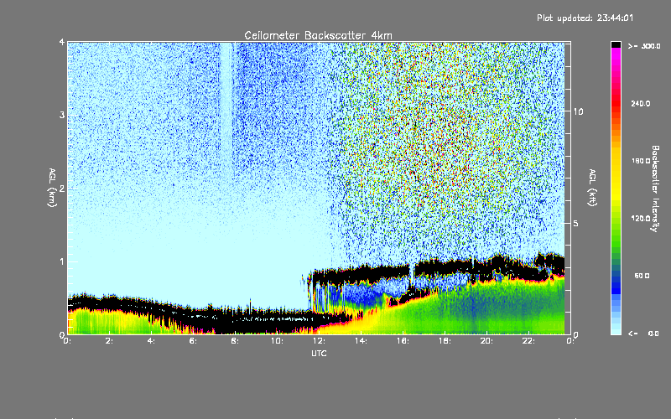Image resolution: width=671 pixels, height=419 pixels.
Task: Click the '120.0' colorbar label
Action: (x=641, y=218)
